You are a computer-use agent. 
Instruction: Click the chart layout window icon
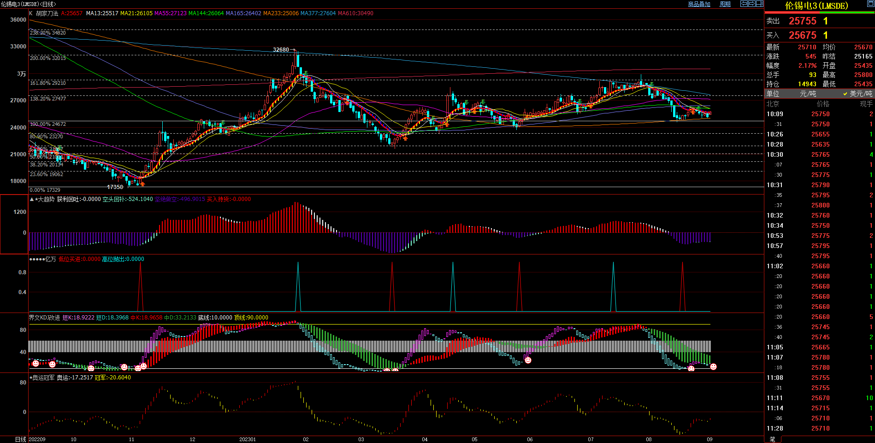coord(759,4)
